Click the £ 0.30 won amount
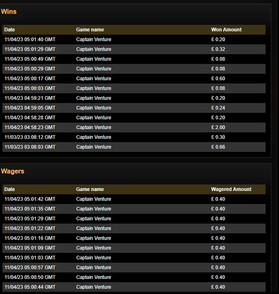 [x=218, y=137]
